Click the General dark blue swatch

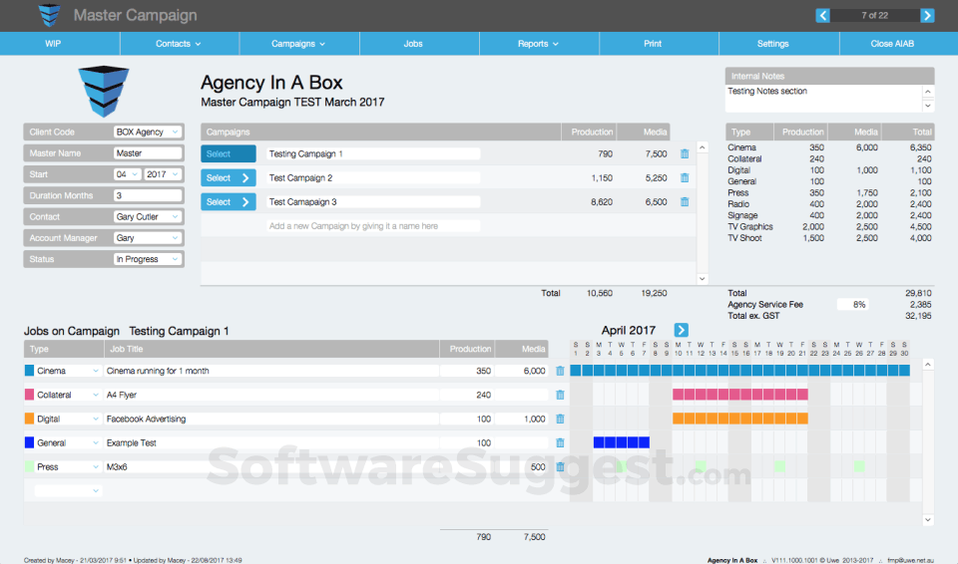(29, 442)
